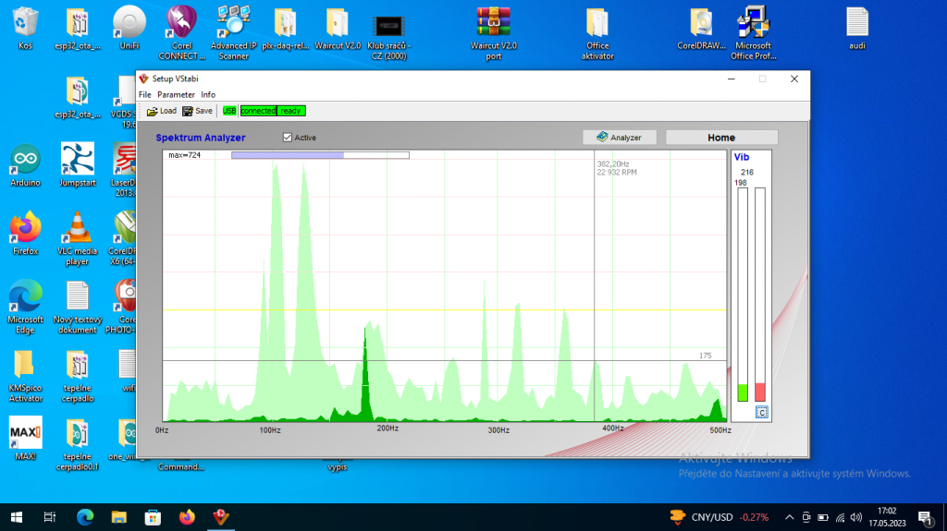Open the Analyzer view
The width and height of the screenshot is (947, 531).
(620, 138)
